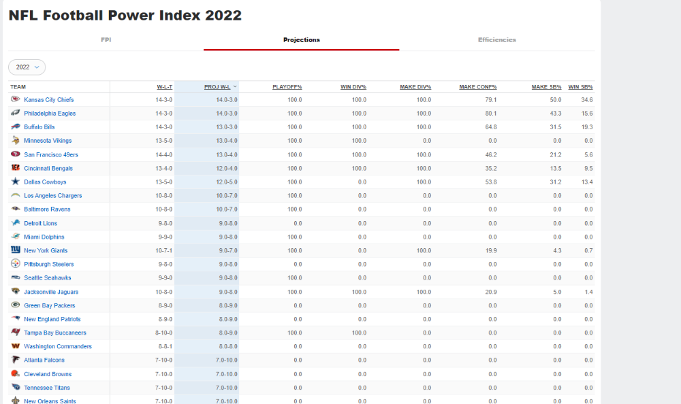Open the Seattle Seahawks team link
Screen dimensions: 681x404
(x=48, y=277)
